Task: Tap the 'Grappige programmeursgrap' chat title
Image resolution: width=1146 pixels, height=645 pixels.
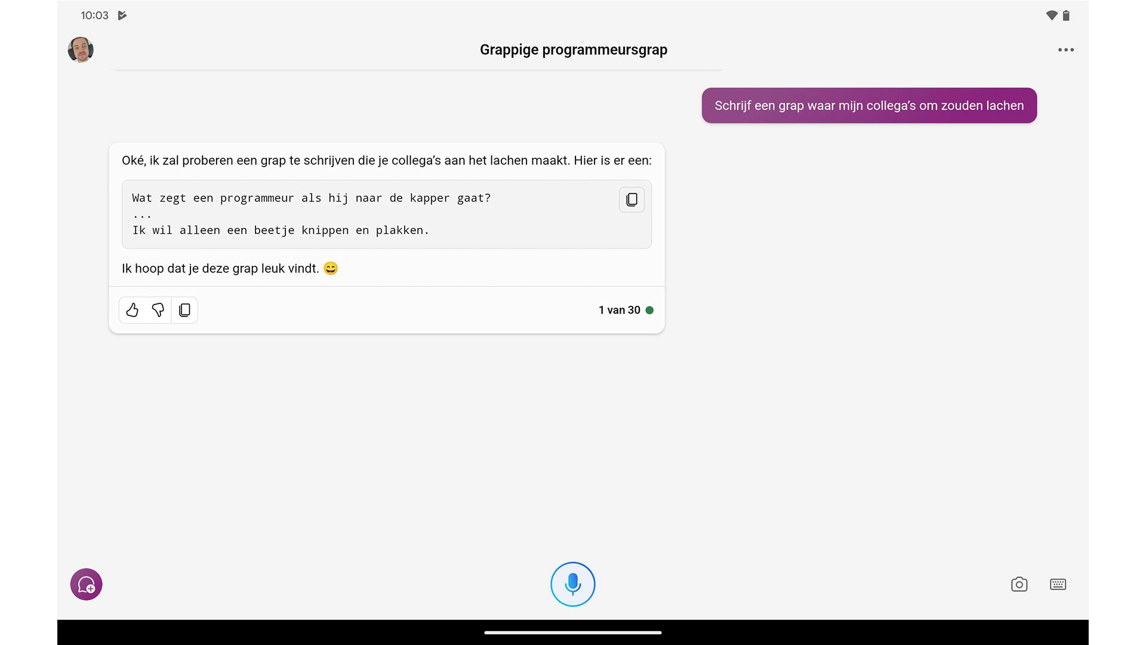Action: [x=573, y=50]
